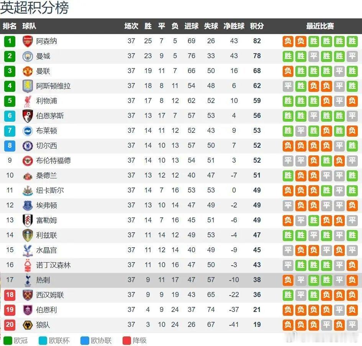The height and width of the screenshot is (346, 362).
Task: Click the Newcastle (纽卡斯尔) club crest
Action: [28, 191]
